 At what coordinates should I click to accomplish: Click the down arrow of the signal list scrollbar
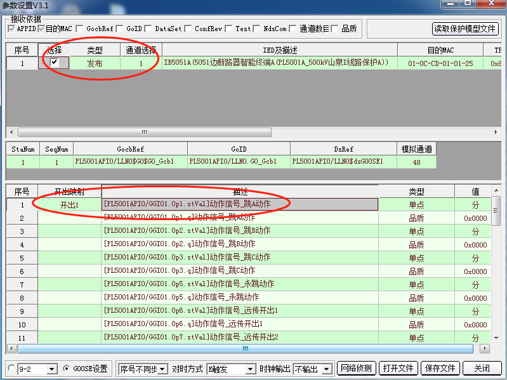[x=496, y=336]
